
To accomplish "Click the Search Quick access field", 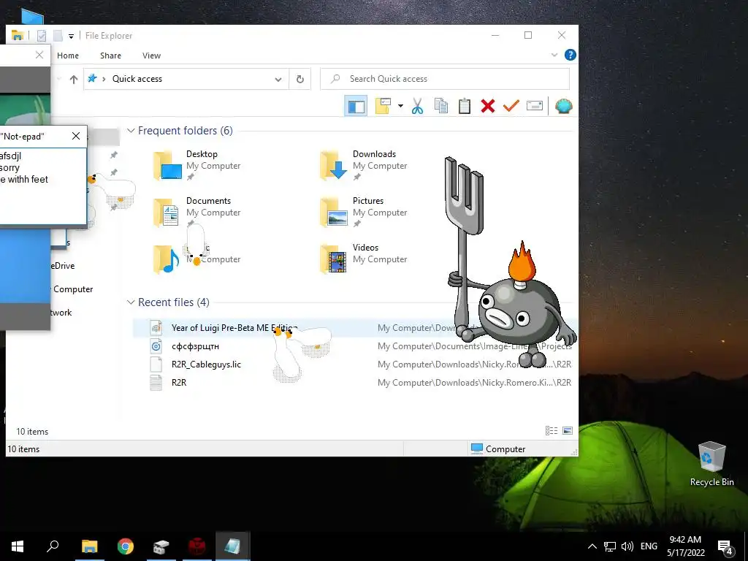I will point(445,79).
